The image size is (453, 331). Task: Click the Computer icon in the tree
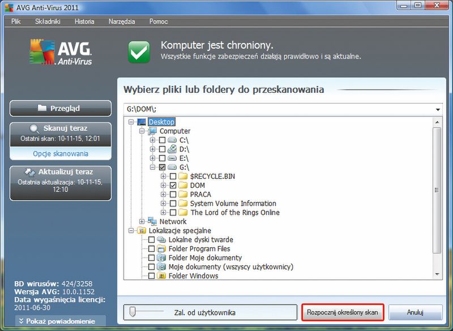pos(152,131)
